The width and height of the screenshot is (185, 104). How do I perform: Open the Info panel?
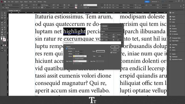click(172, 13)
